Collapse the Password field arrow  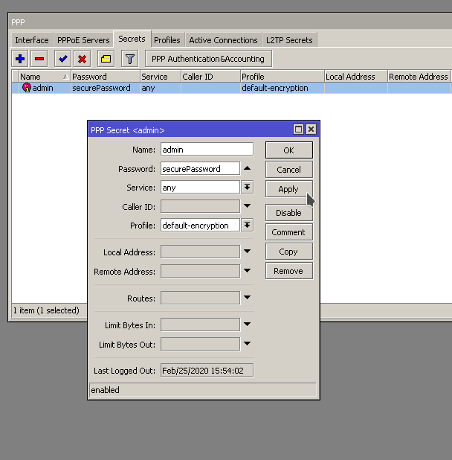coord(248,169)
